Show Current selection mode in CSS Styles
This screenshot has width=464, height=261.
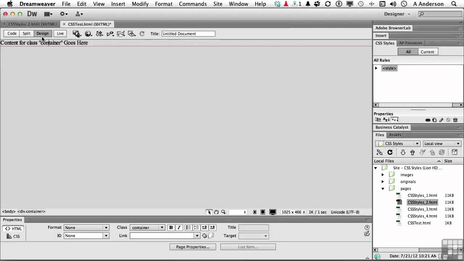pyautogui.click(x=427, y=52)
